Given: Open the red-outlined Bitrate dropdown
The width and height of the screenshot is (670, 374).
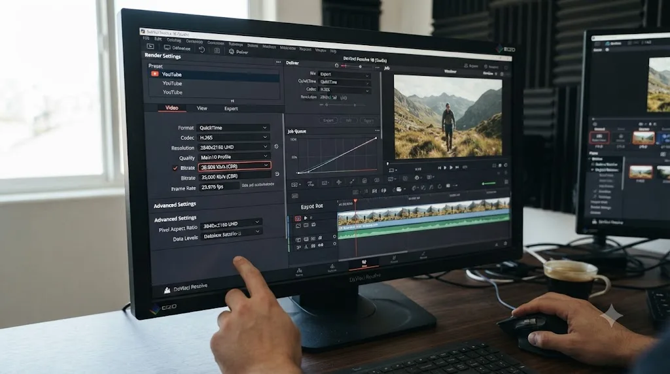Looking at the screenshot, I should [x=235, y=166].
